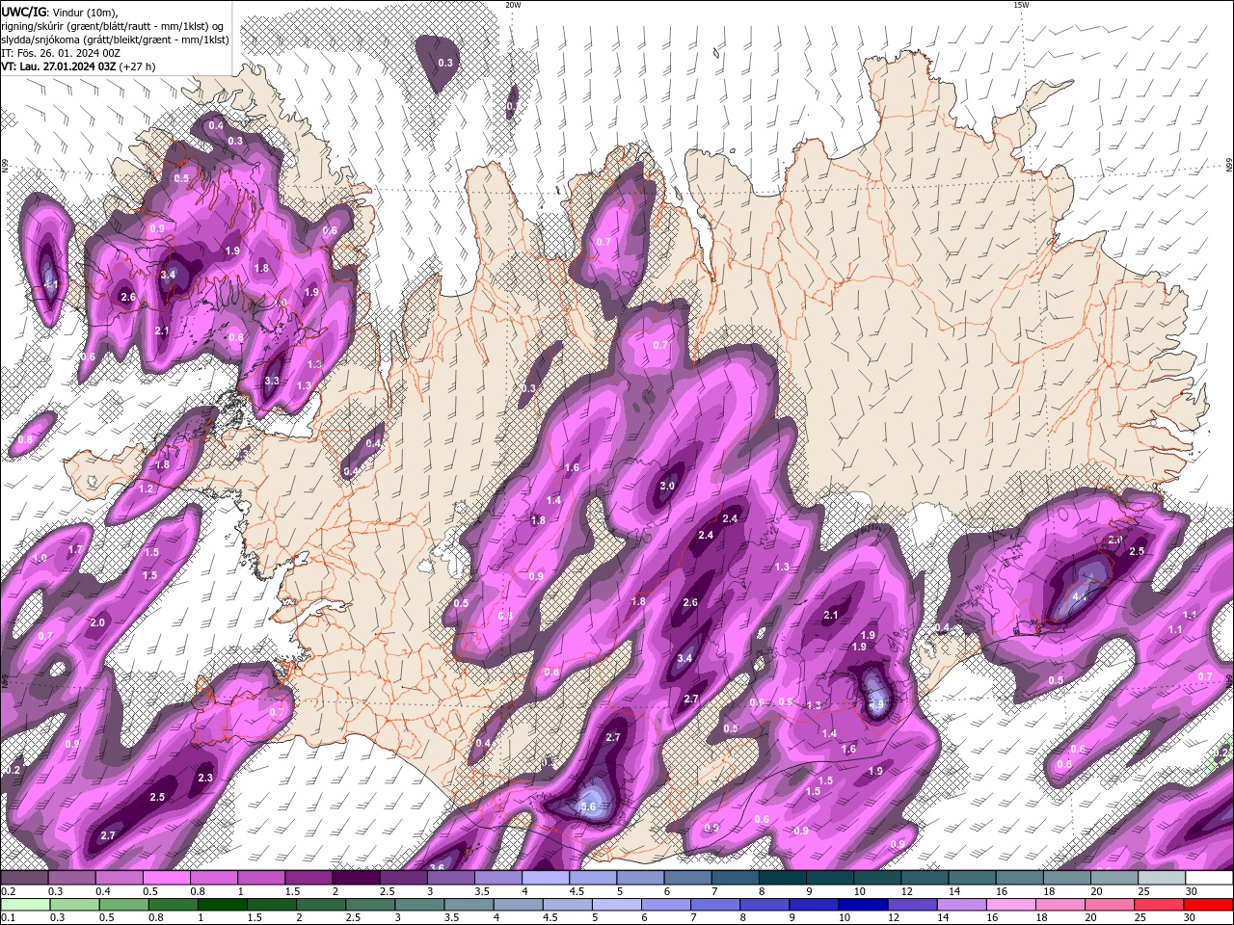This screenshot has height=925, width=1234.
Task: Click the '0.1' label in the lower legend
Action: click(9, 917)
